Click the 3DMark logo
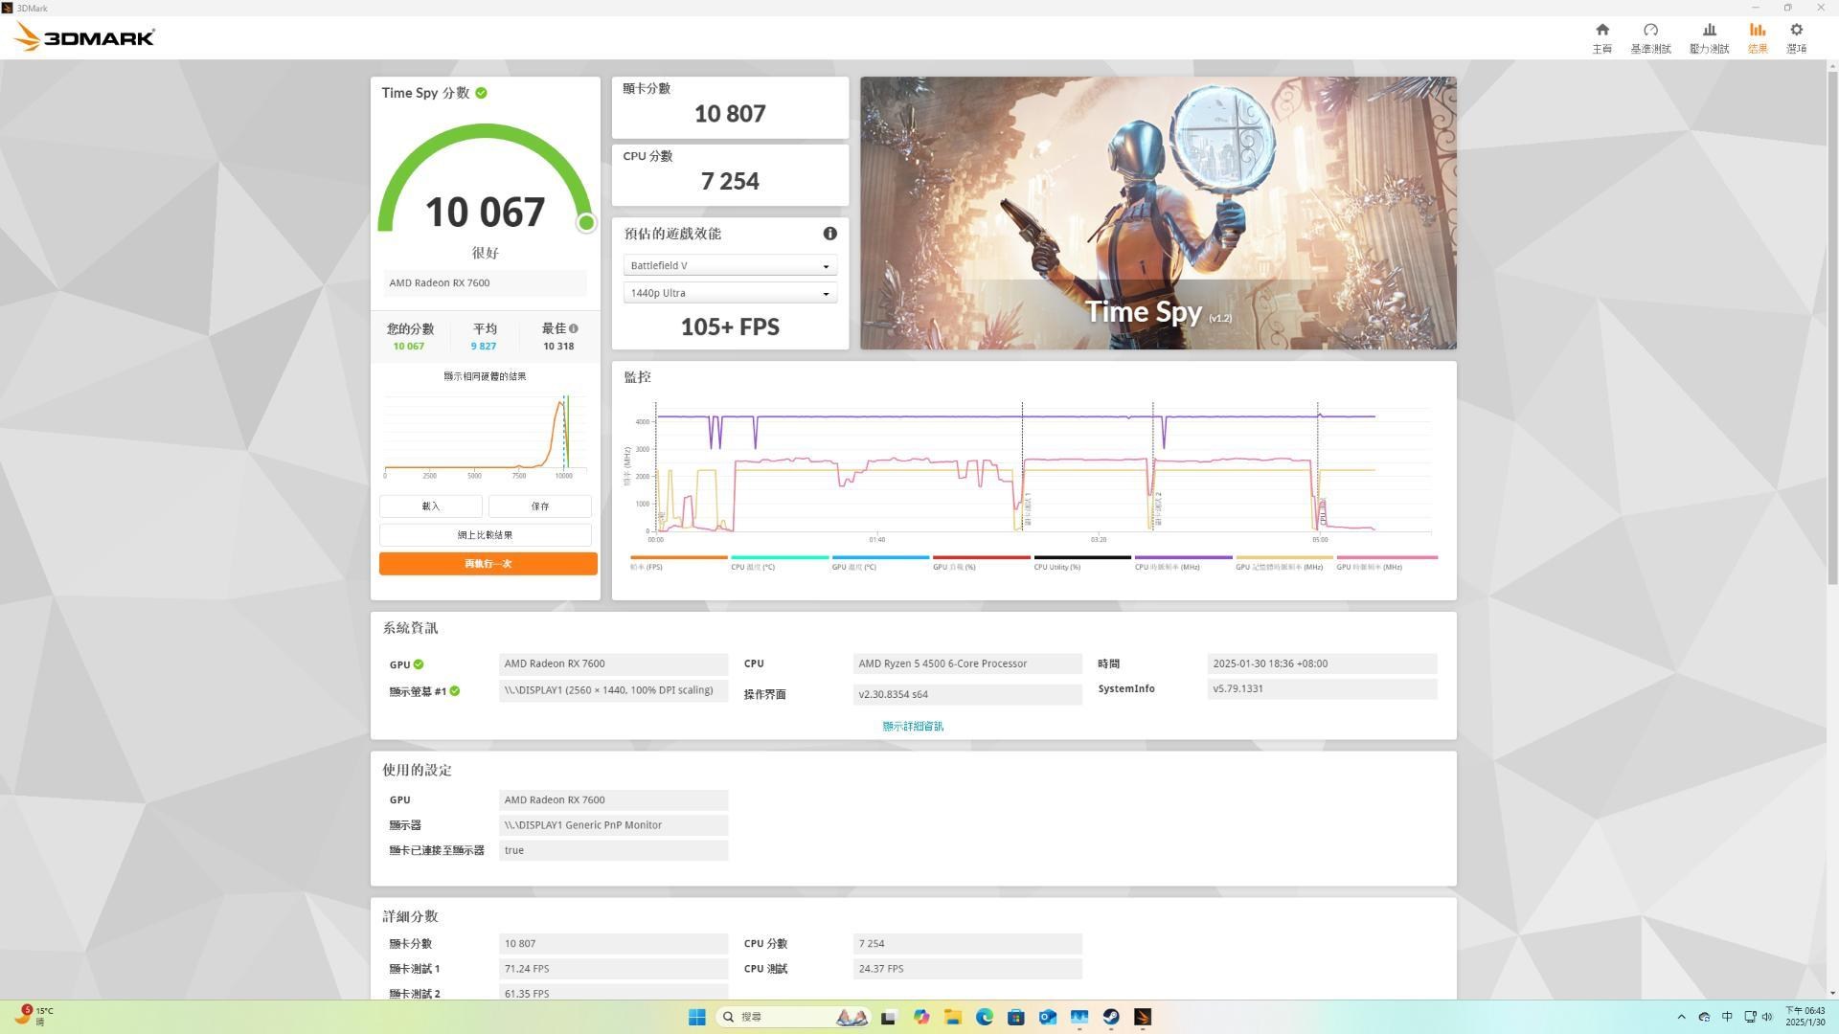This screenshot has height=1034, width=1839. 84,37
